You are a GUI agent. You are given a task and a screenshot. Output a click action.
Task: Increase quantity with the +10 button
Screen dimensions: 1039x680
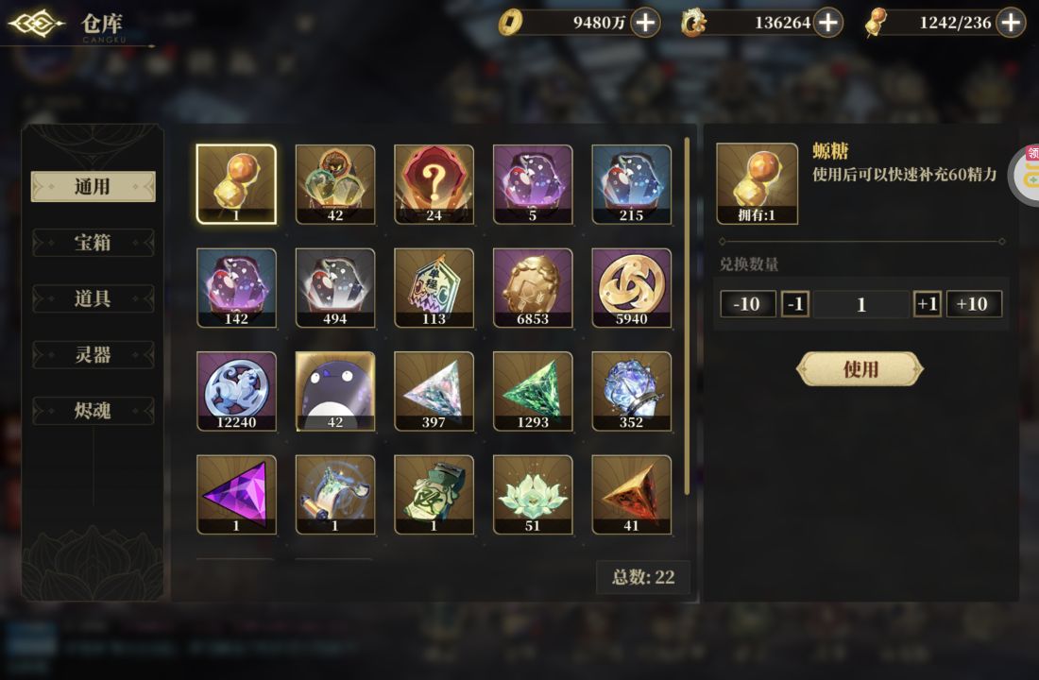click(974, 304)
